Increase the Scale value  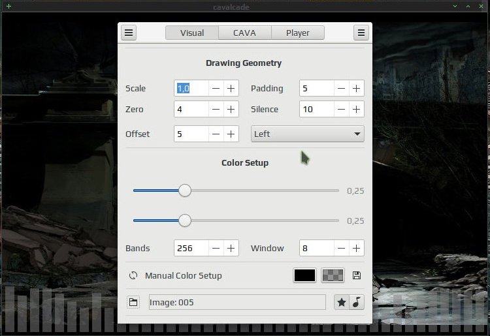[231, 88]
